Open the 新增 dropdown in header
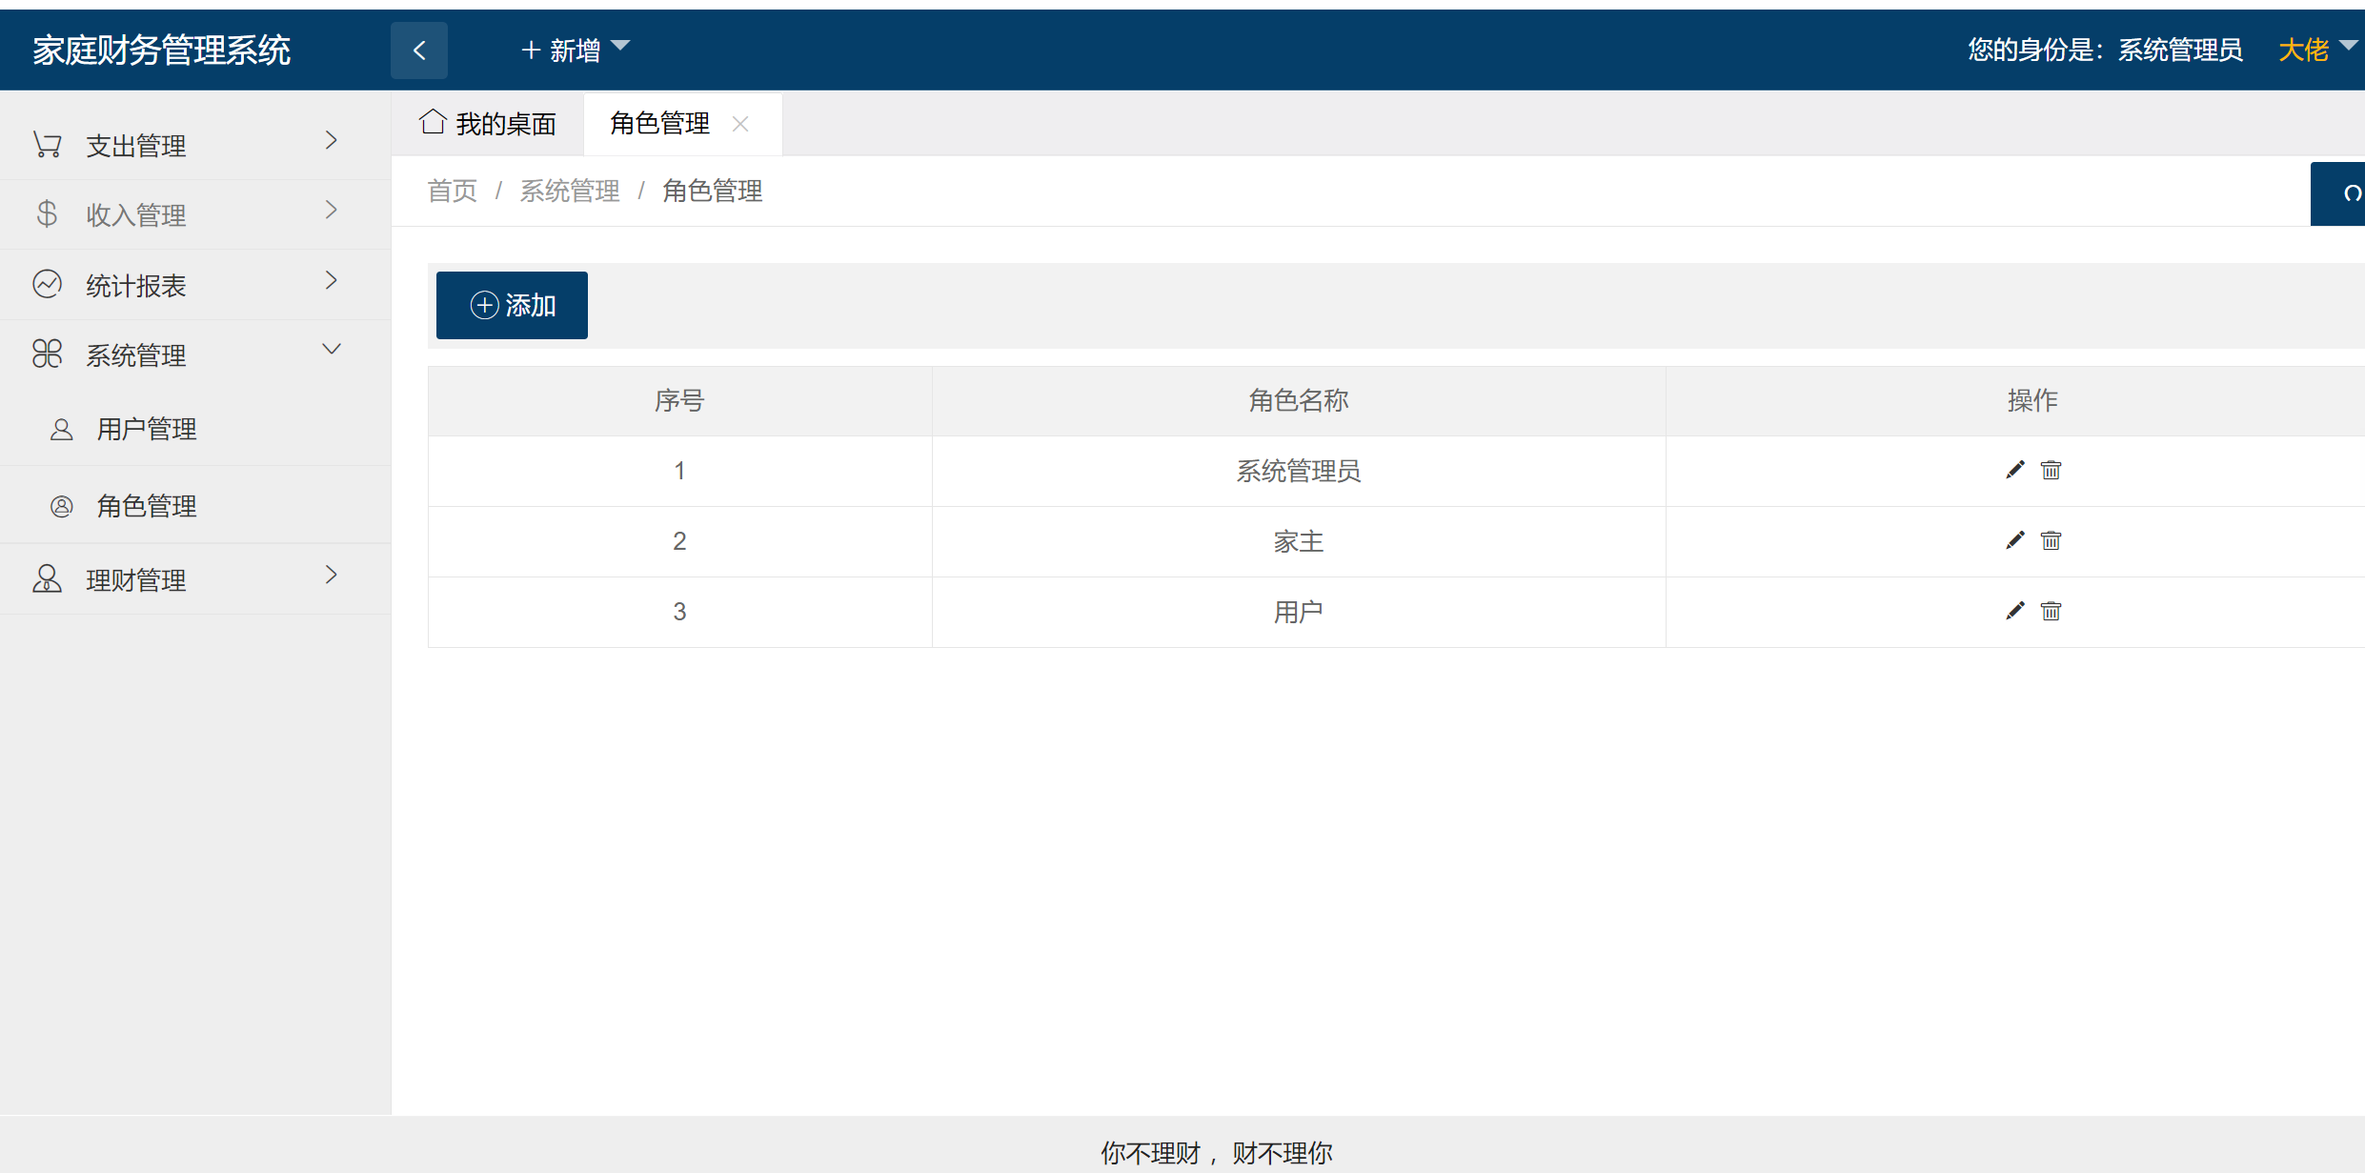Screen dimensions: 2365x1173 (576, 50)
